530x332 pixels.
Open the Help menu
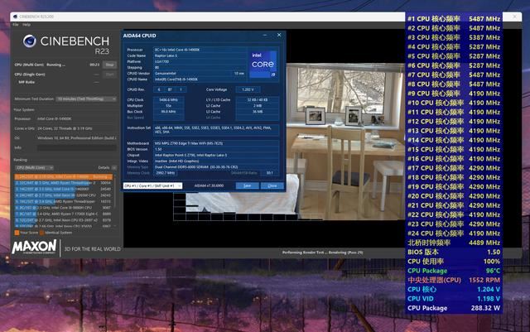[26, 25]
